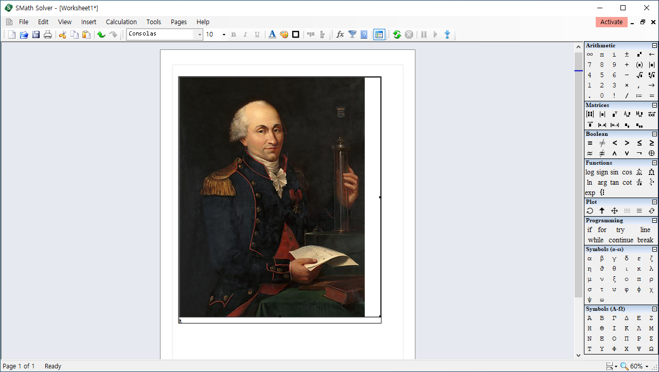Interrupt the calculation

tap(409, 34)
